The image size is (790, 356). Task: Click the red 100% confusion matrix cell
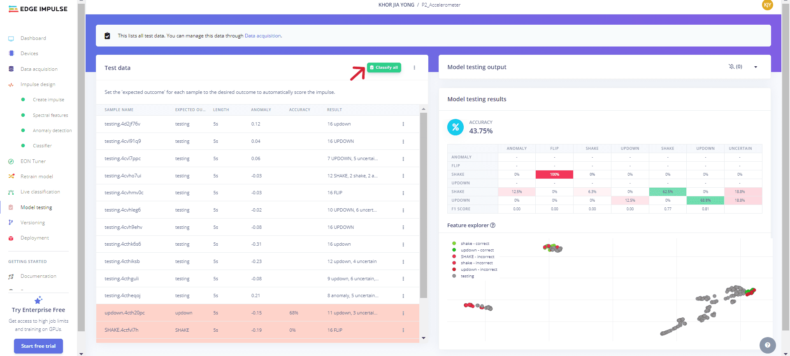pos(554,175)
